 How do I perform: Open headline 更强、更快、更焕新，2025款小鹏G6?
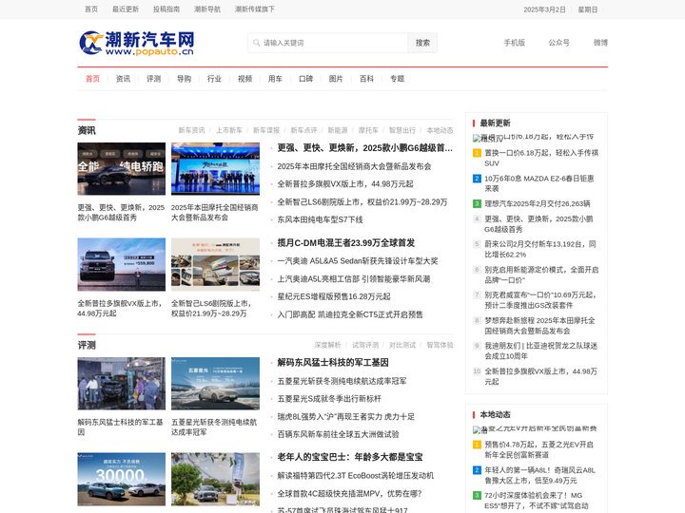[364, 148]
